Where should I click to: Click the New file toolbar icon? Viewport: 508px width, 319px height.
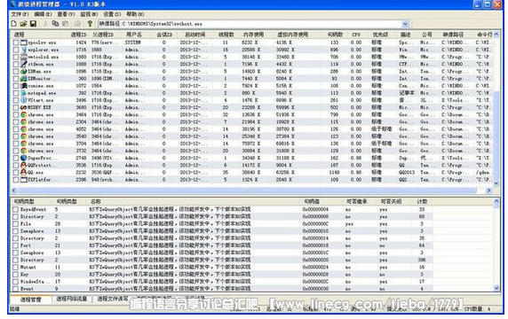(13, 24)
